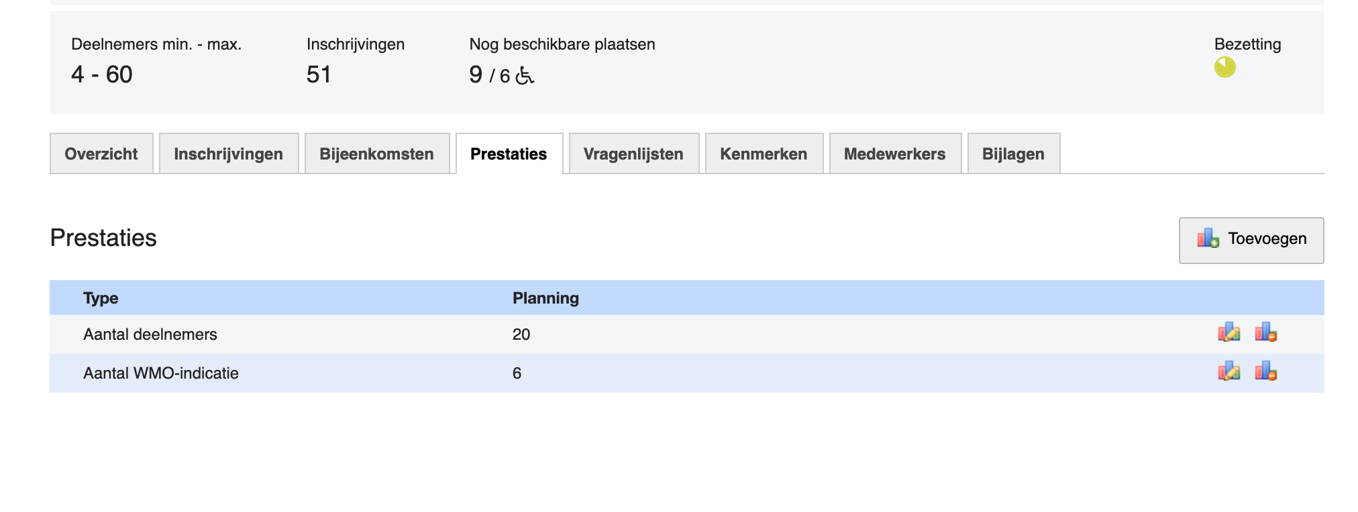Click the yellow Bezetting pie indicator
This screenshot has height=512, width=1358.
[x=1224, y=67]
